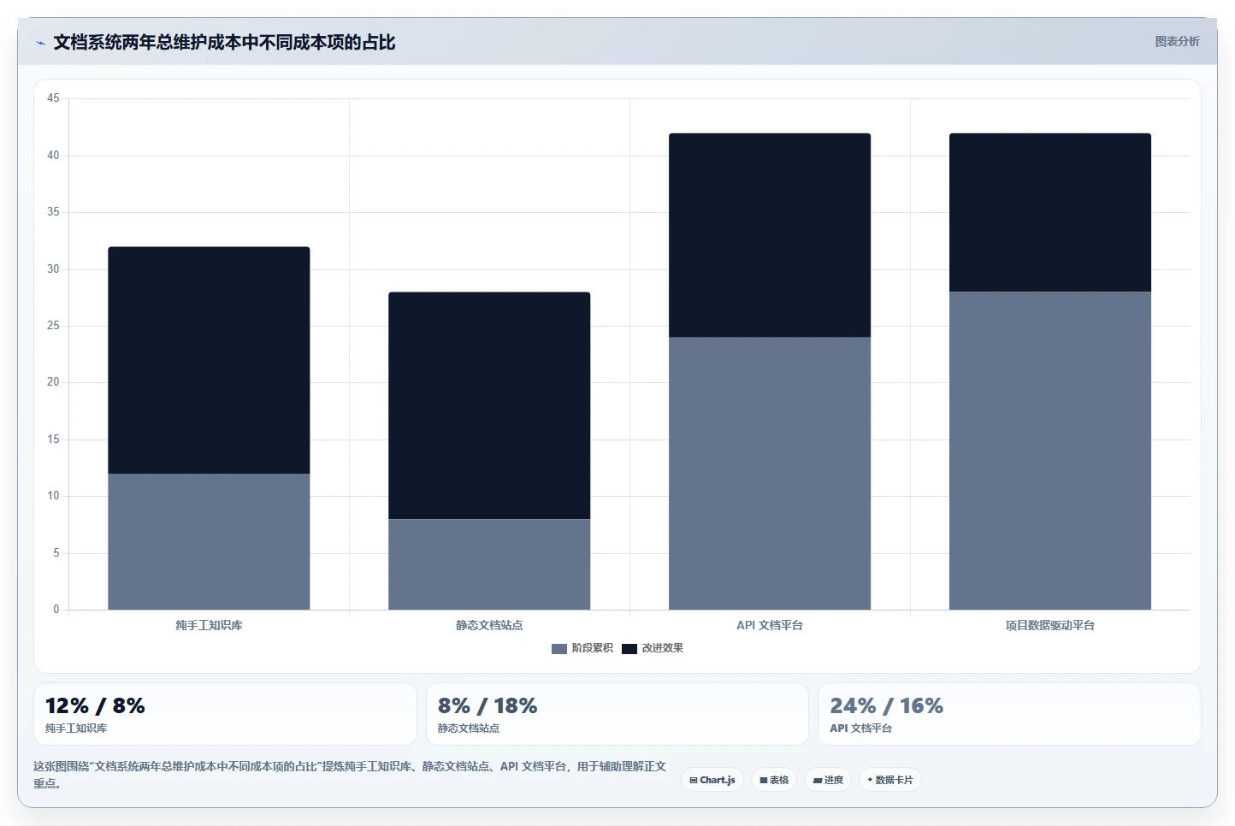
Task: Select the dark 改进效果 bar for 静态文档站点
Action: [489, 405]
